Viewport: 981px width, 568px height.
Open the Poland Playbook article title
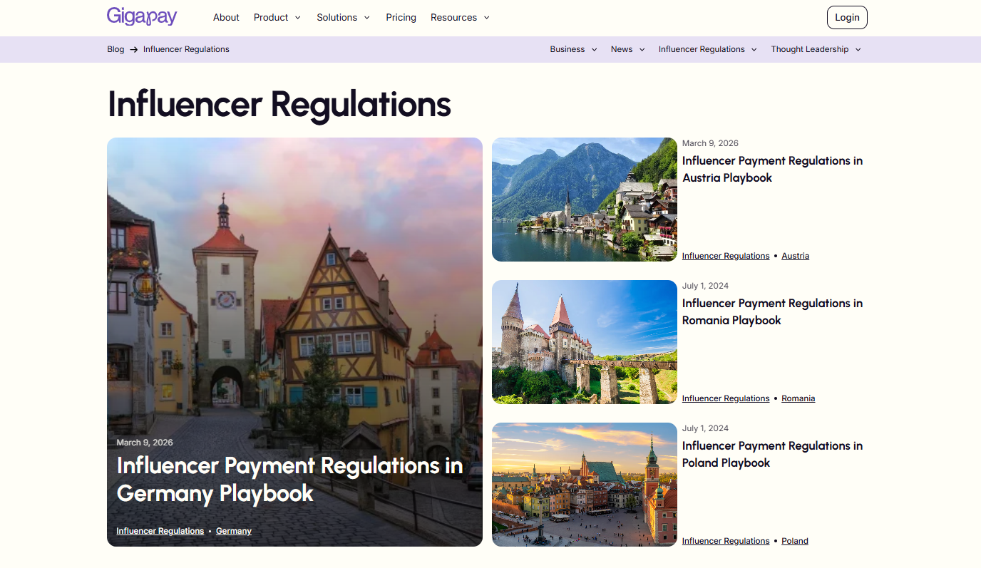[772, 455]
